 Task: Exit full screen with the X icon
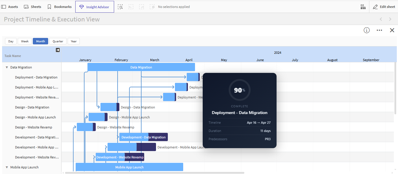point(392,30)
